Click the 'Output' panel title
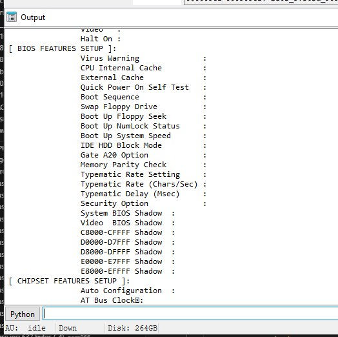338x337 pixels. click(33, 17)
